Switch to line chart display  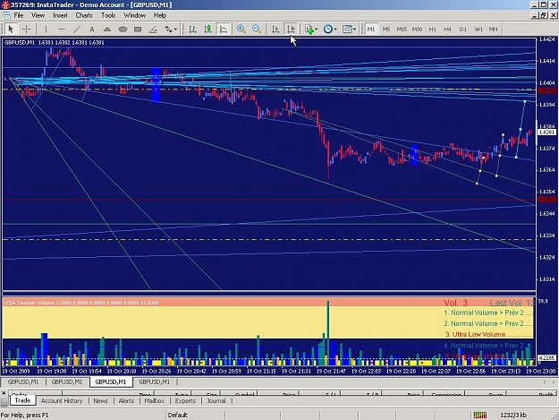[x=224, y=30]
